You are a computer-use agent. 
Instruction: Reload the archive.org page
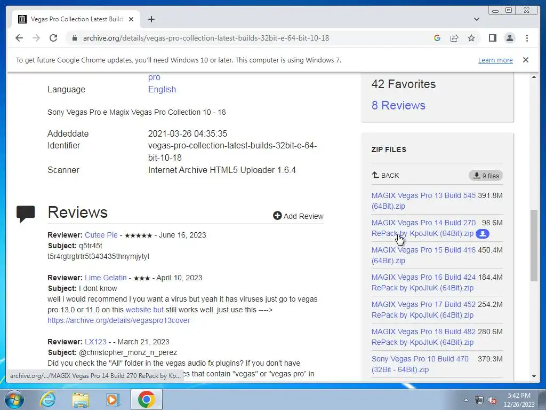point(53,38)
